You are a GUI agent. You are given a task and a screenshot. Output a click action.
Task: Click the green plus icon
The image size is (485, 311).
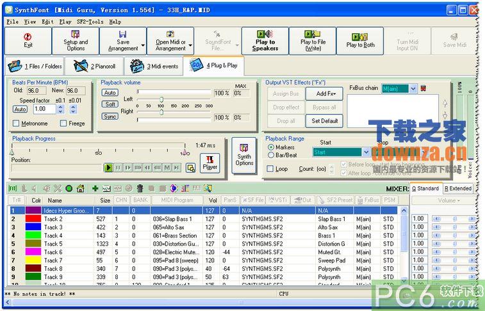click(95, 188)
